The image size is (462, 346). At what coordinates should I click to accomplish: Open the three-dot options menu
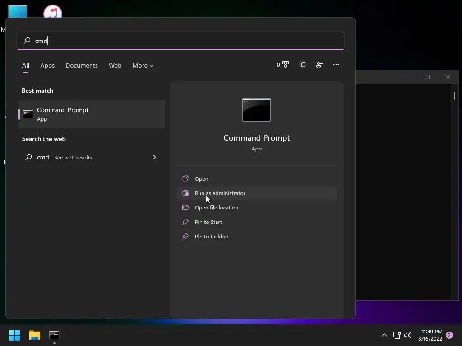click(x=336, y=64)
